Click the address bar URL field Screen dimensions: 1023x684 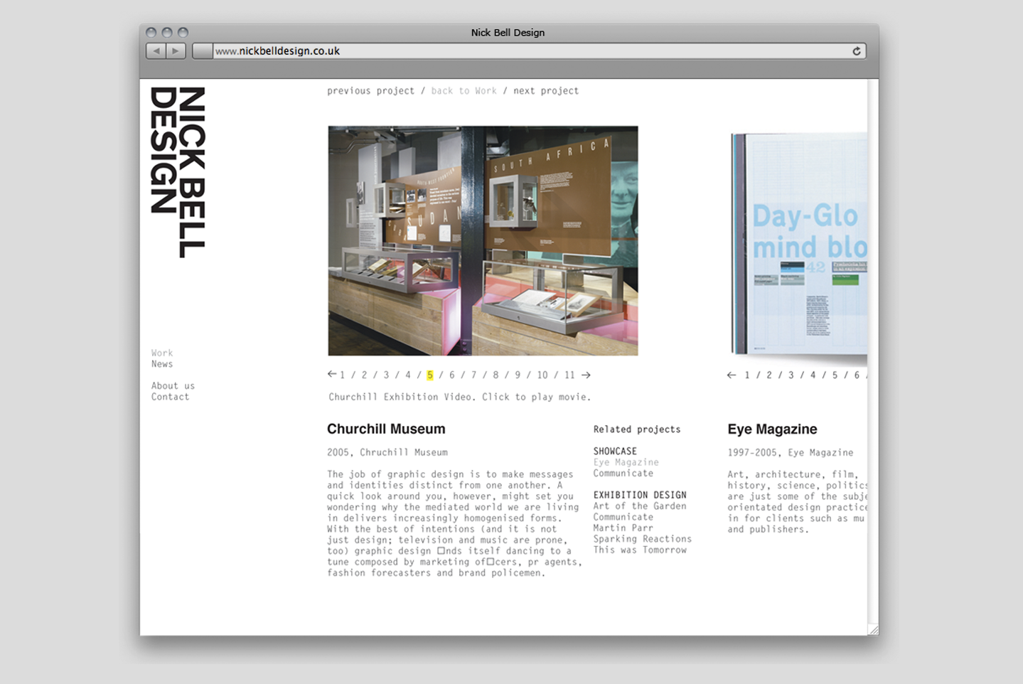tap(530, 51)
